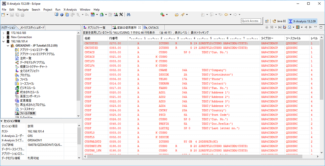Select the CUSFMAINTD row
325x166 pixels.
pos(201,142)
